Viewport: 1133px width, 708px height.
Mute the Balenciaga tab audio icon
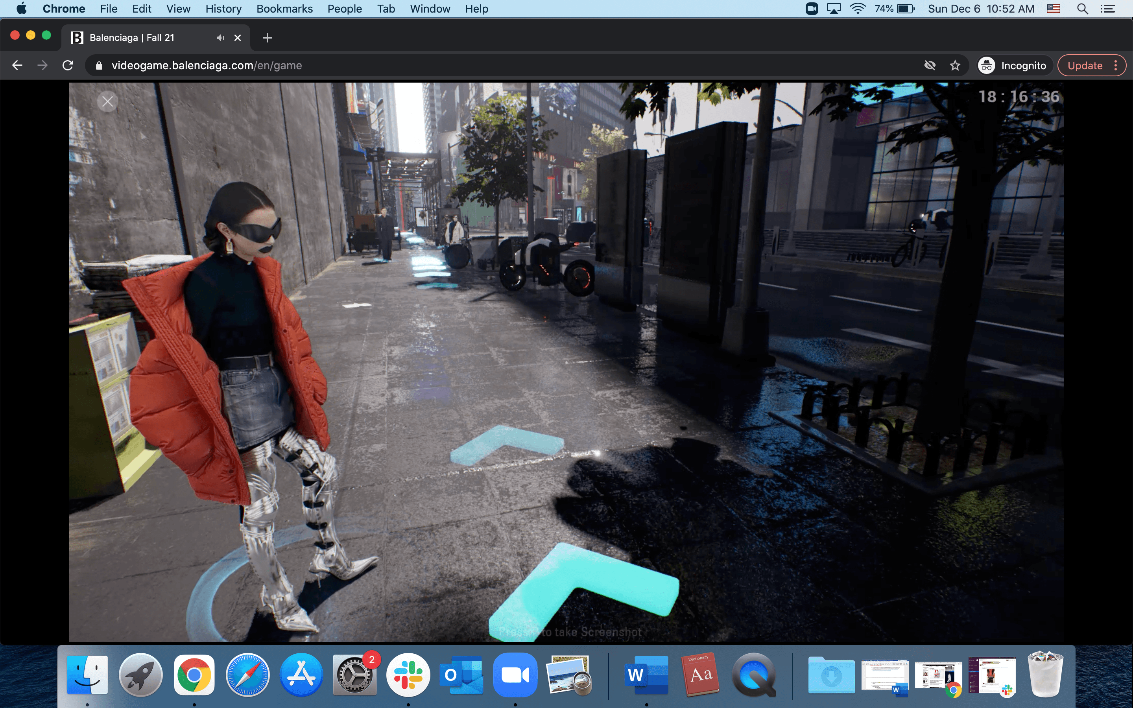(220, 38)
